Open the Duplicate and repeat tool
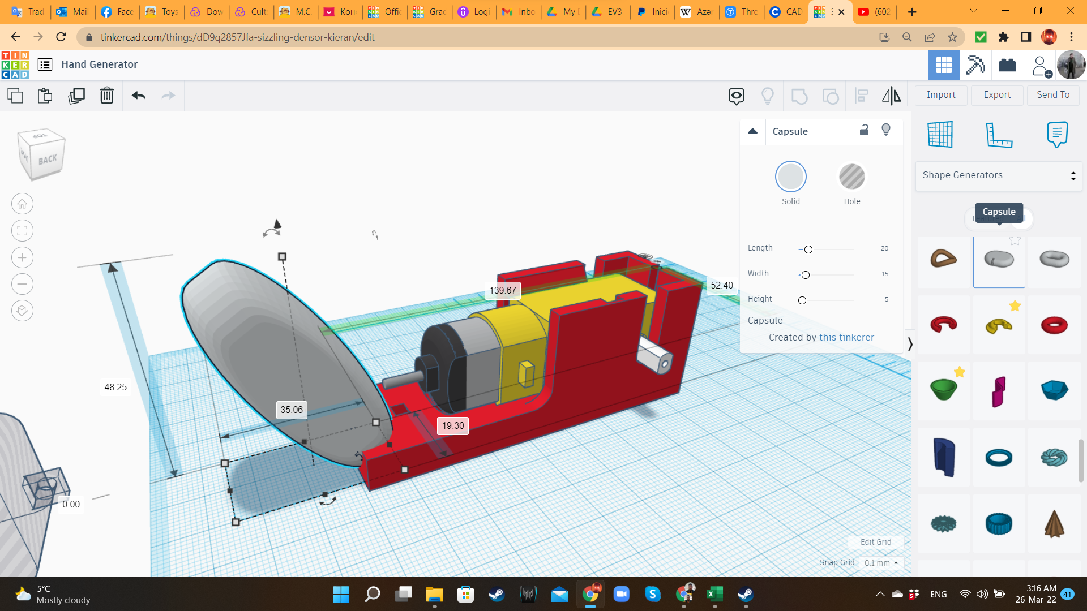The image size is (1087, 611). coord(76,96)
